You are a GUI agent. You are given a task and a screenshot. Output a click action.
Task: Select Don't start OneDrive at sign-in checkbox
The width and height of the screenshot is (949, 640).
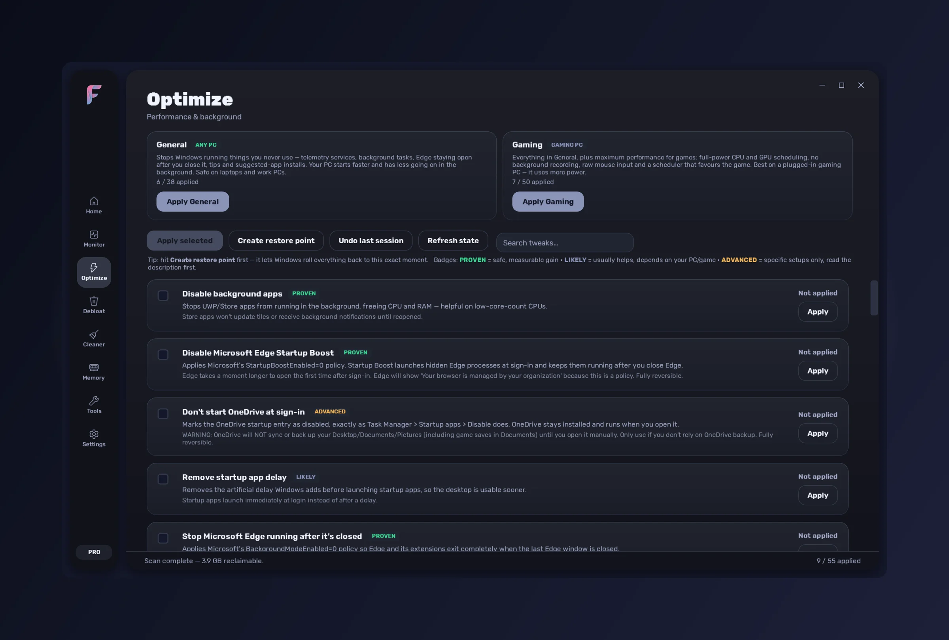163,414
